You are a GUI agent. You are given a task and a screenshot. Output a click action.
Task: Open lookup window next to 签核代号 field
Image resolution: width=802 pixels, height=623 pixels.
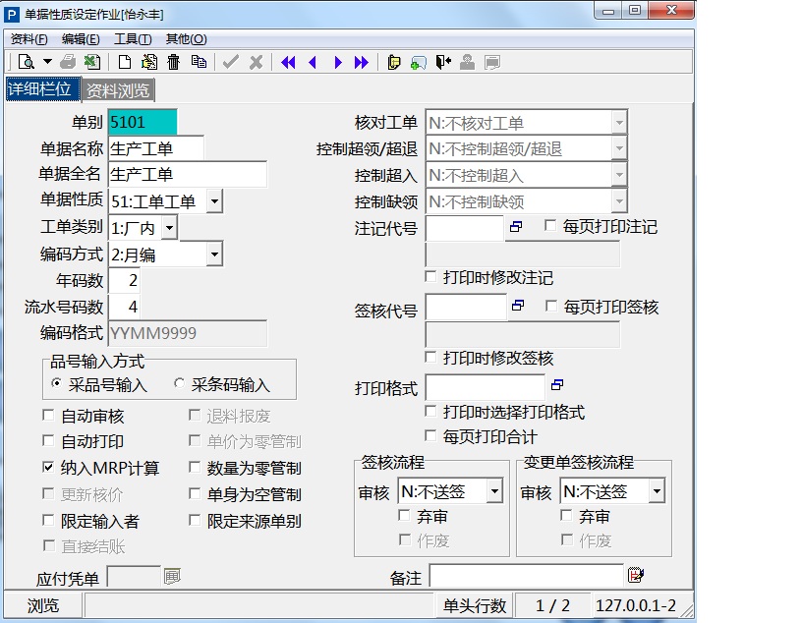tap(518, 306)
